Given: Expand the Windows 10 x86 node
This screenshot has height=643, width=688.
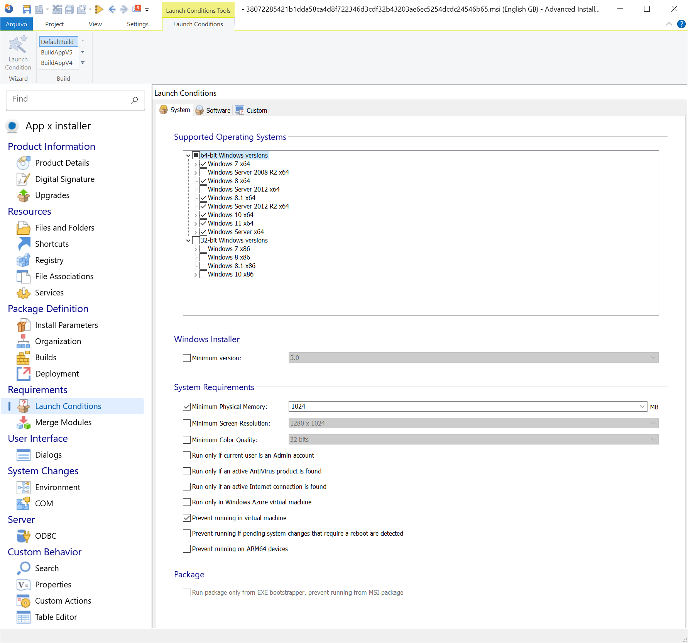Looking at the screenshot, I should click(x=196, y=275).
